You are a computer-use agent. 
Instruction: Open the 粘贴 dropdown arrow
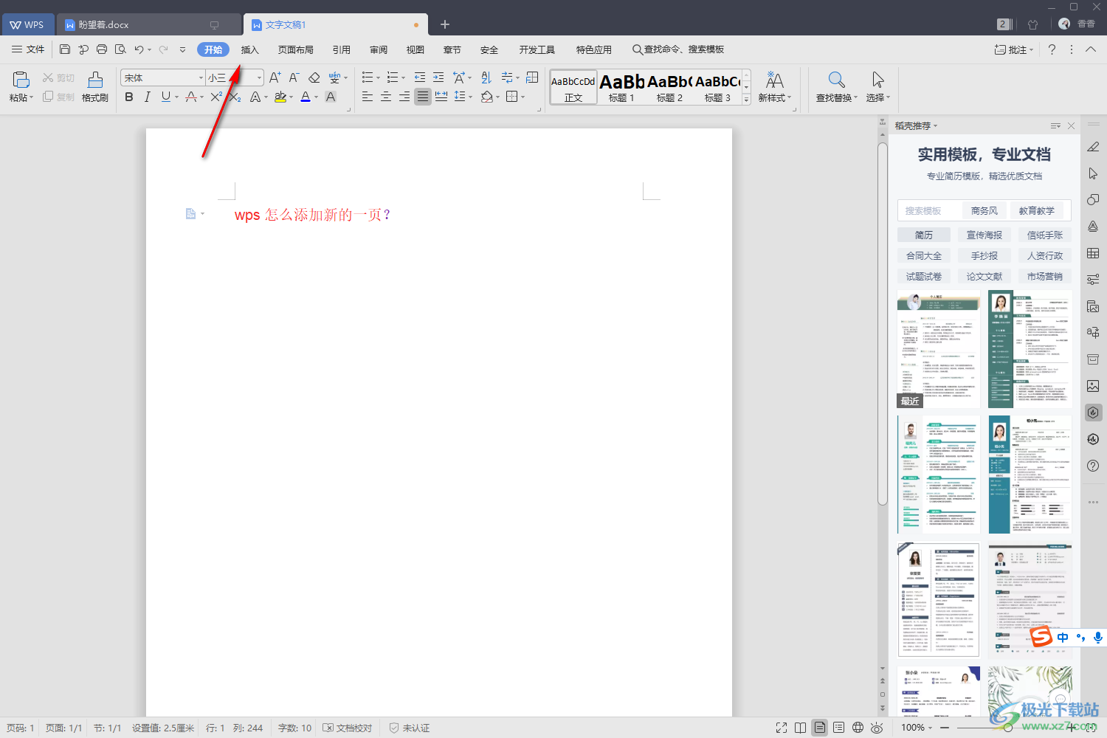pos(31,97)
